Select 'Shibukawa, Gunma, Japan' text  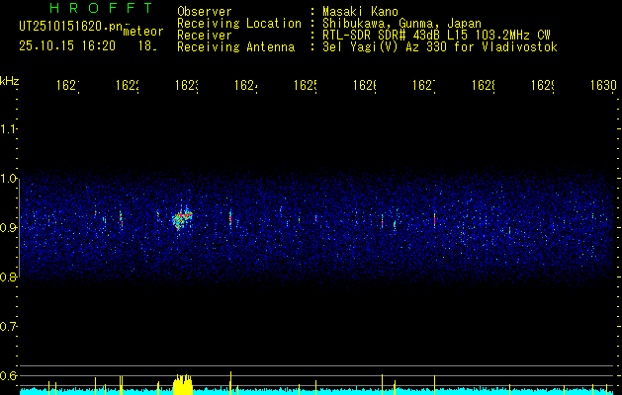[x=401, y=24]
